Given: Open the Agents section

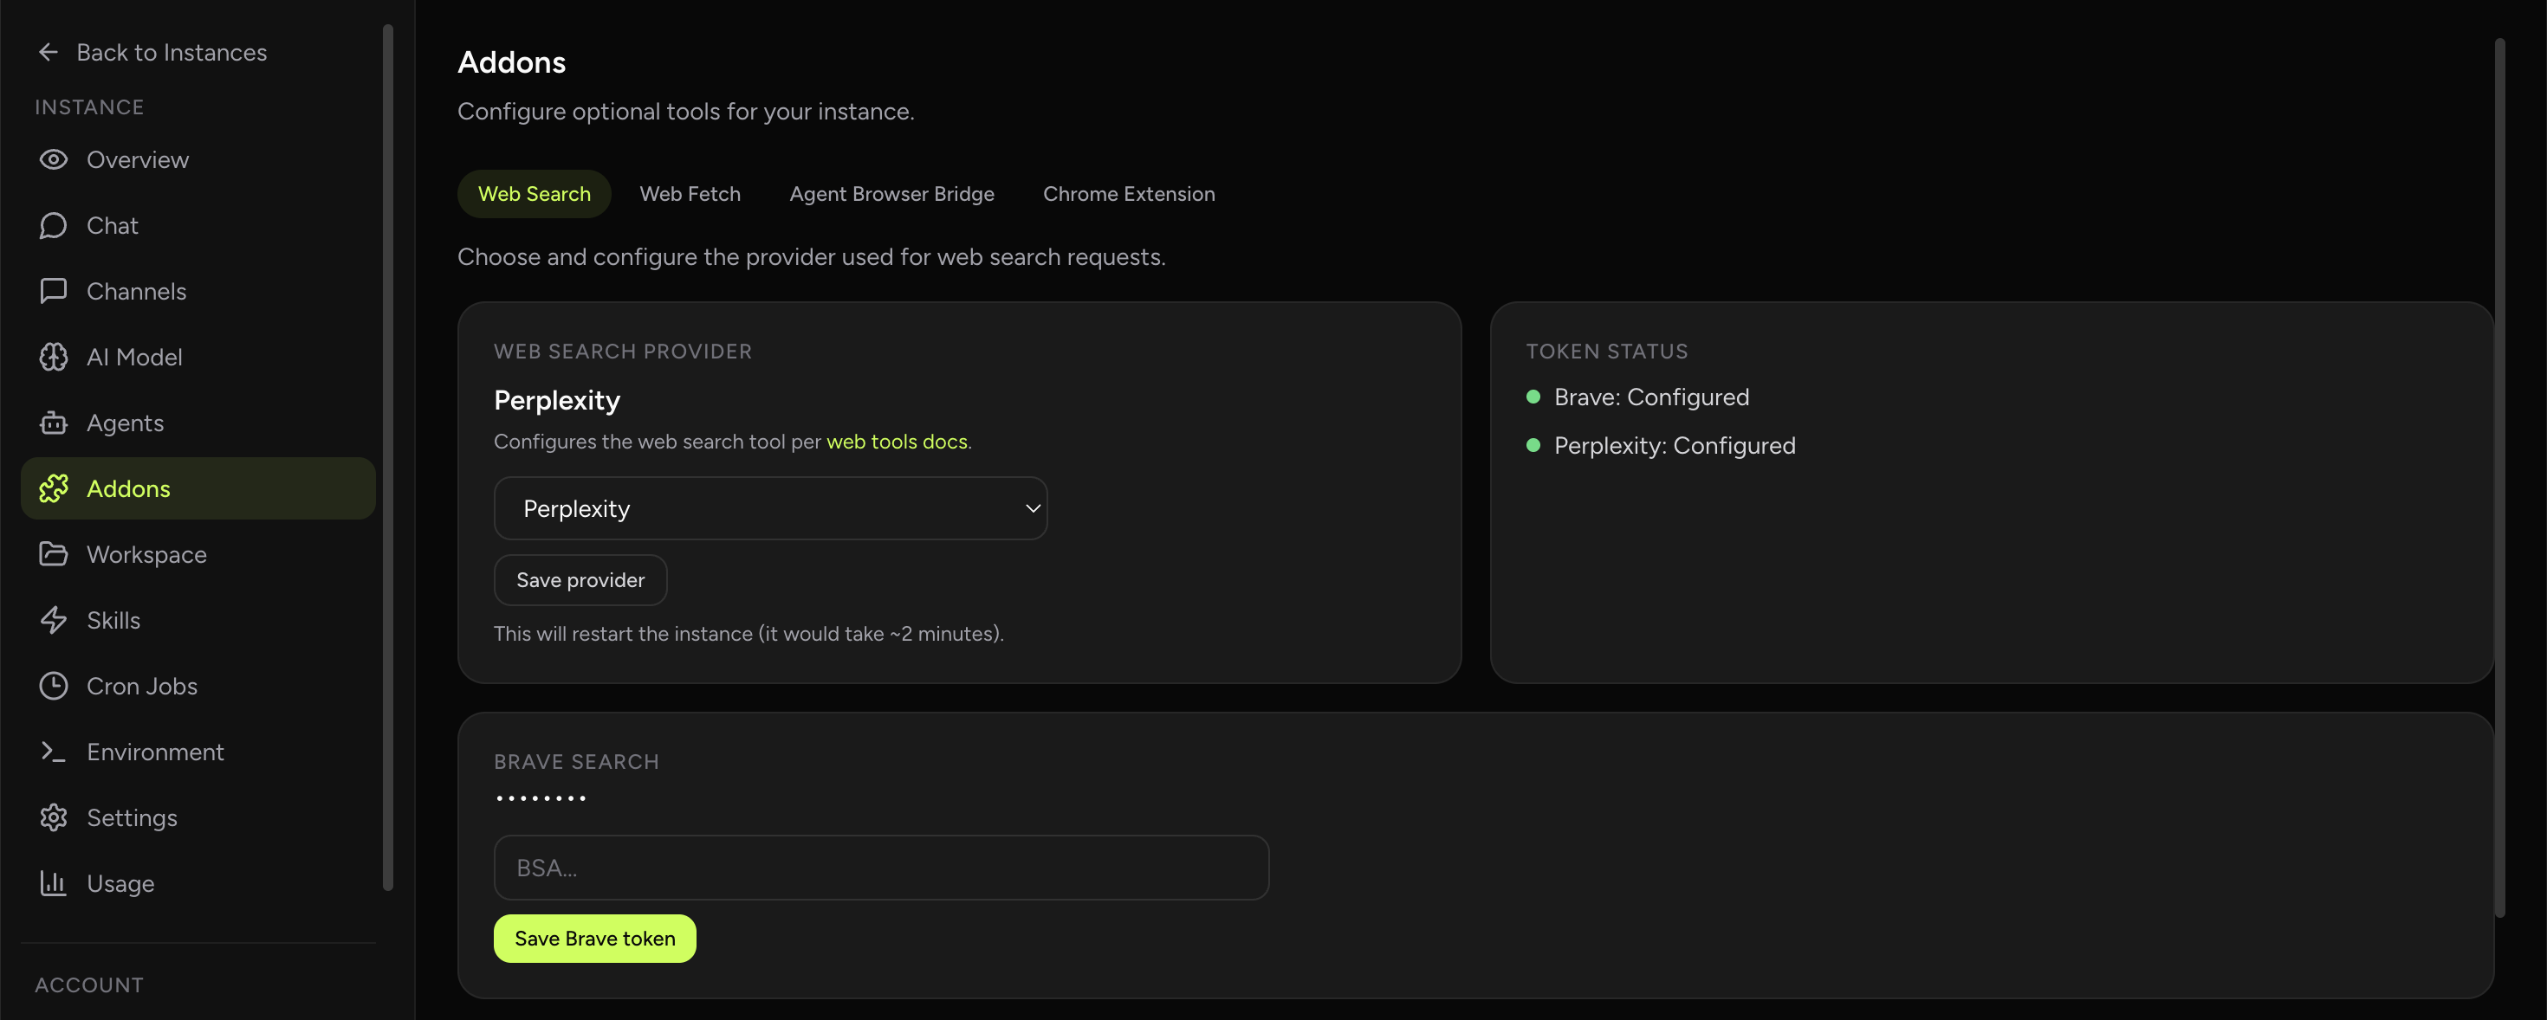Looking at the screenshot, I should click(x=125, y=422).
